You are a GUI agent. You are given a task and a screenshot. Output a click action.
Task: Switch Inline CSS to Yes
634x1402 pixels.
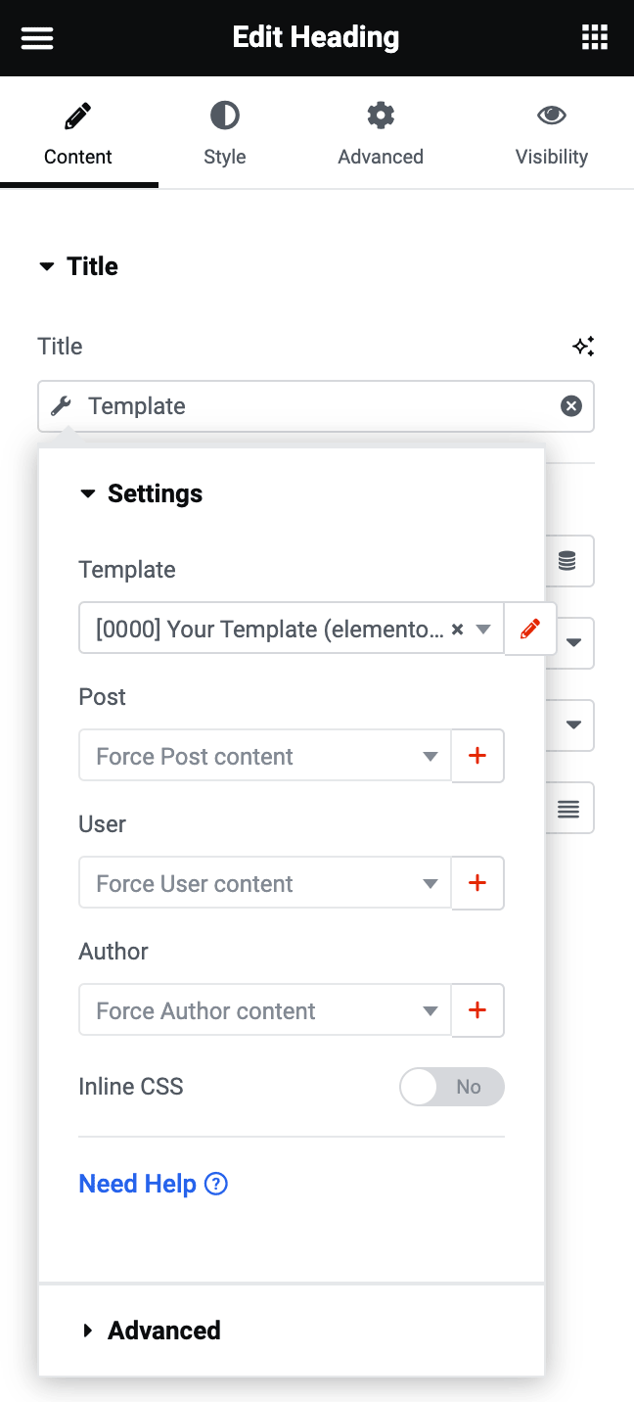[452, 1087]
